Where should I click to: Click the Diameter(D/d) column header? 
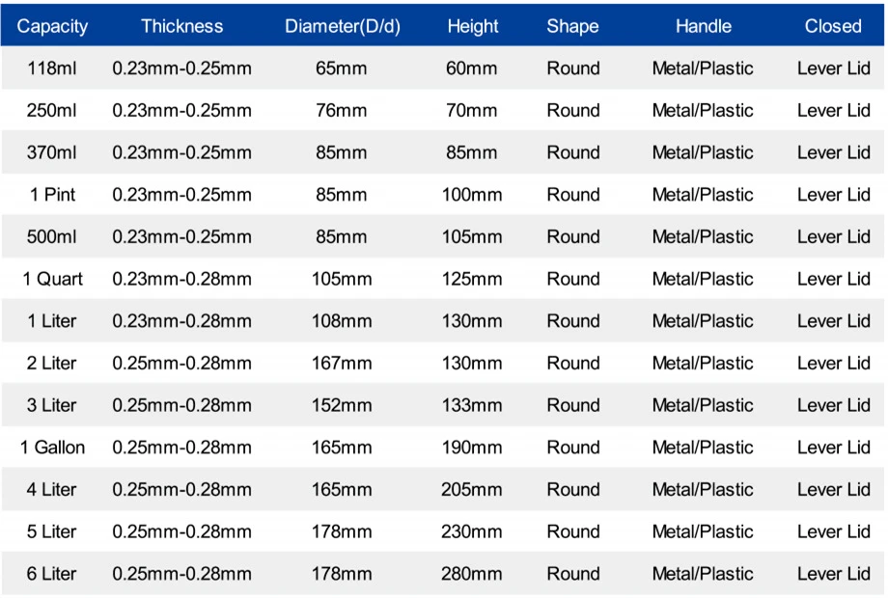pyautogui.click(x=342, y=26)
